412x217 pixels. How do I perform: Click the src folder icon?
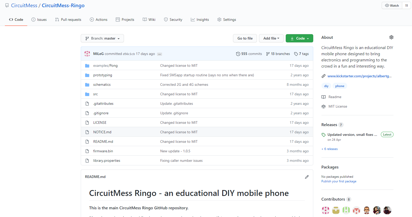pyautogui.click(x=87, y=94)
